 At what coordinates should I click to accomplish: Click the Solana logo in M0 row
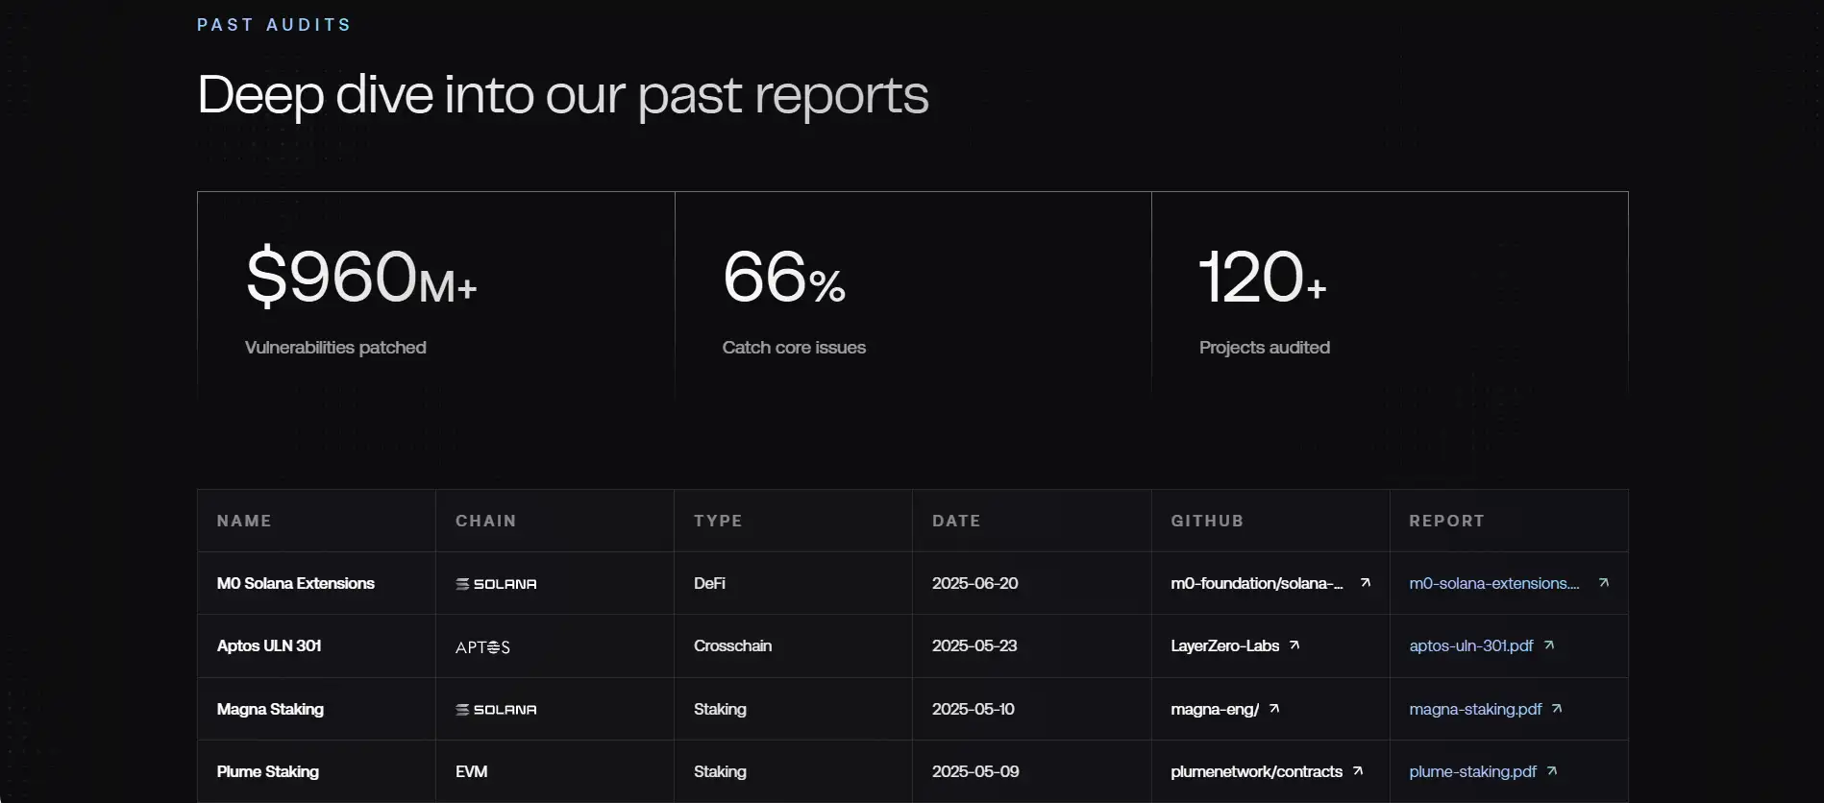tap(496, 584)
